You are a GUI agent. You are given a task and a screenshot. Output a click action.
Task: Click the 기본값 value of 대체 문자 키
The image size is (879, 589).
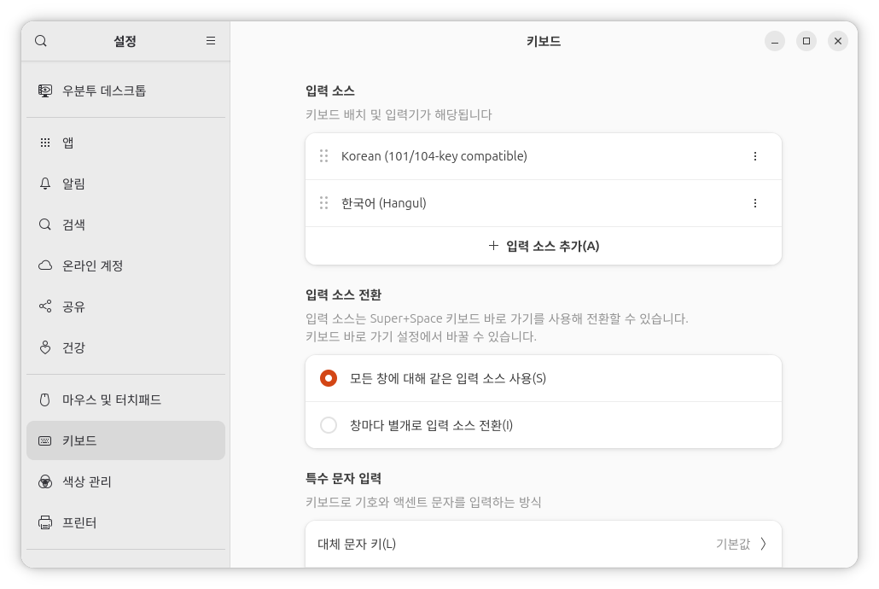tap(732, 544)
